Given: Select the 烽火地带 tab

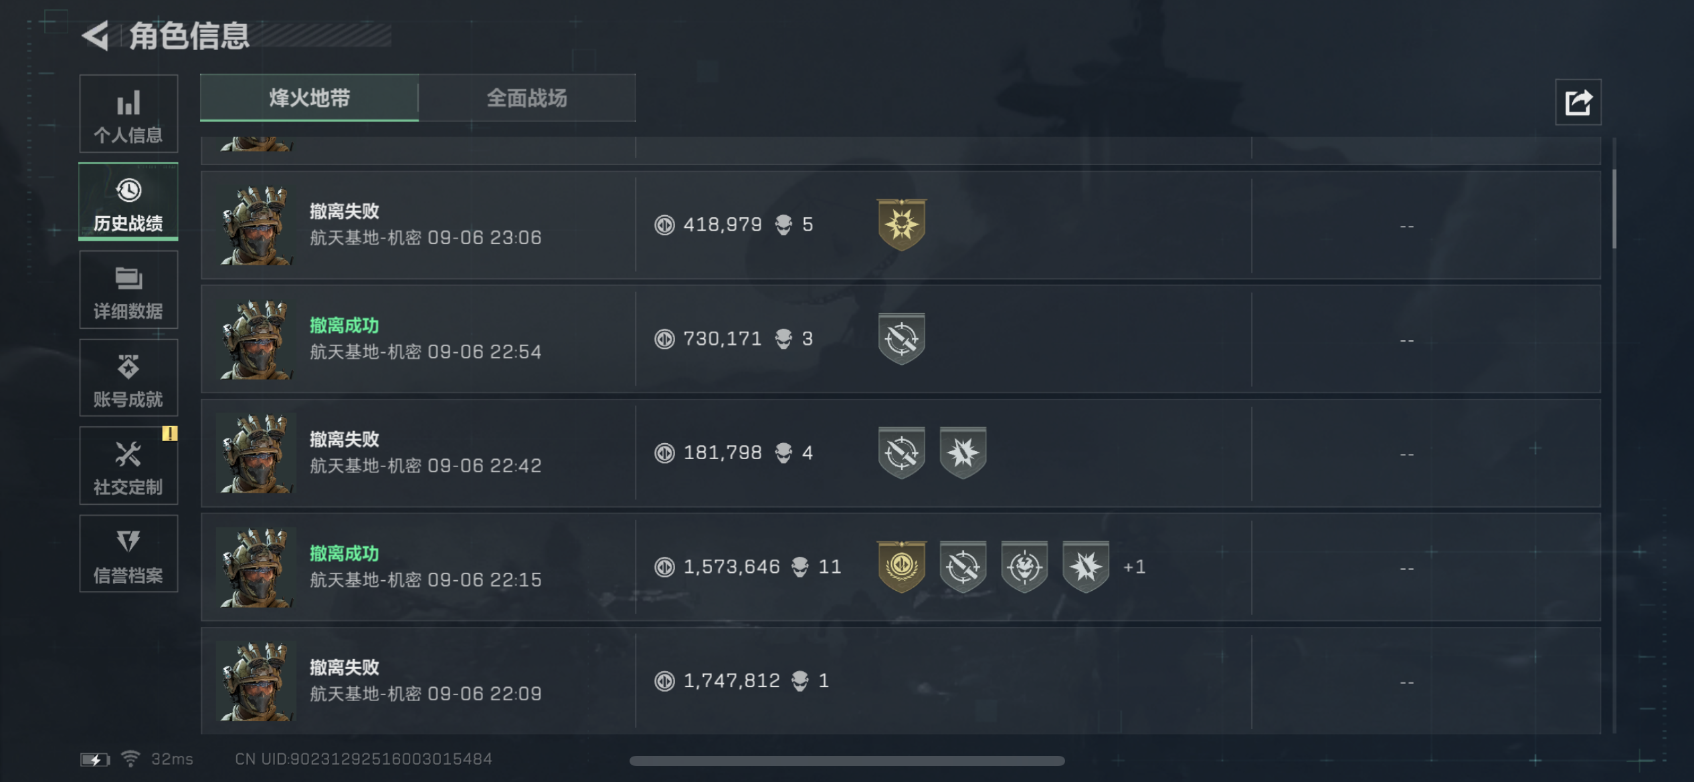Looking at the screenshot, I should (x=308, y=98).
